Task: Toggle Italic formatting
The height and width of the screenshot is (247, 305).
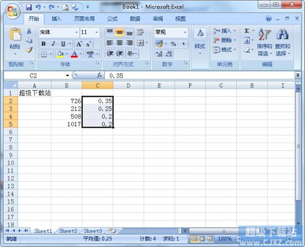Action: (x=53, y=44)
